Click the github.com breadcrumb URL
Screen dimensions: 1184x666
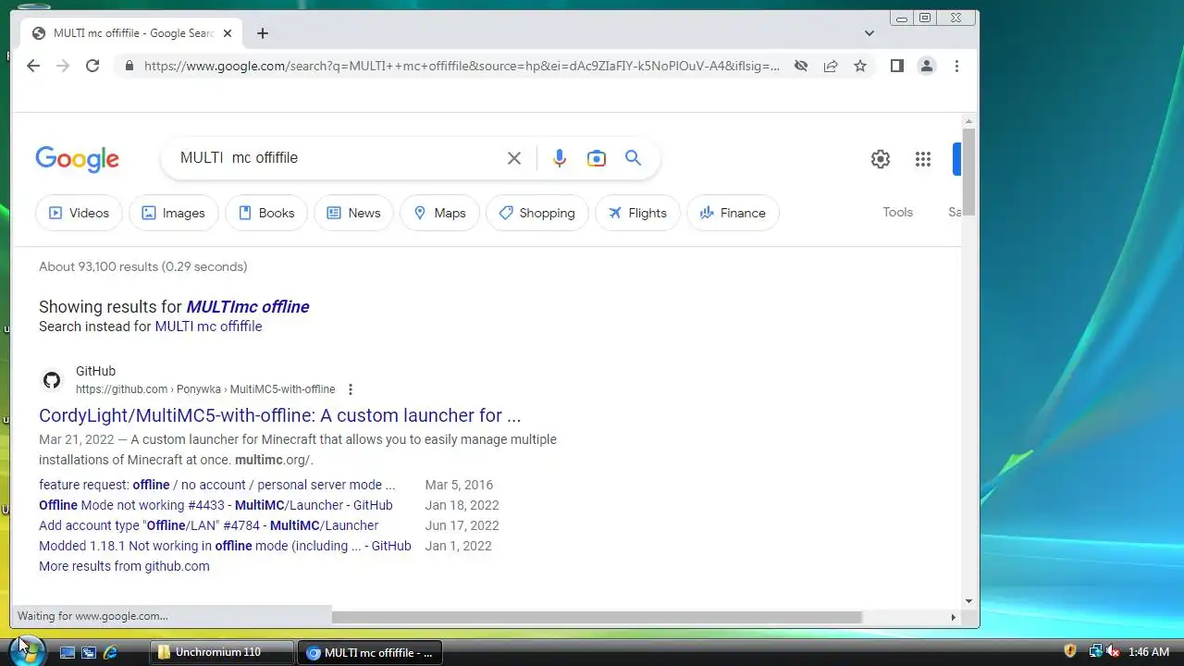pyautogui.click(x=205, y=389)
